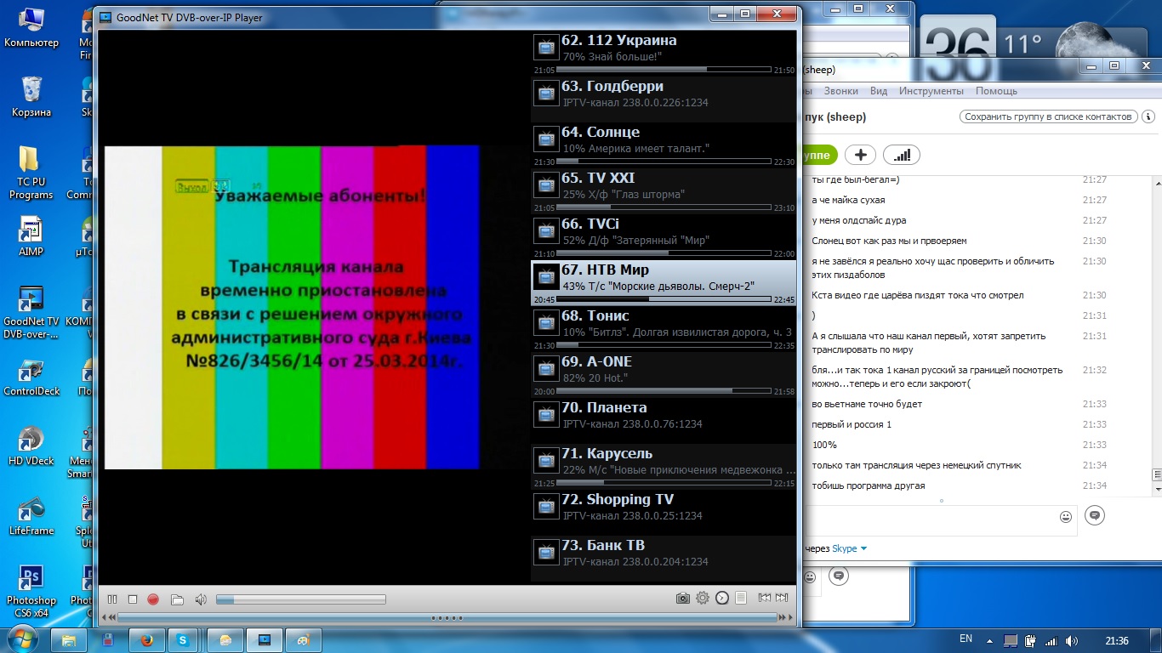
Task: Open Инструменты menu in Skype
Action: click(931, 91)
